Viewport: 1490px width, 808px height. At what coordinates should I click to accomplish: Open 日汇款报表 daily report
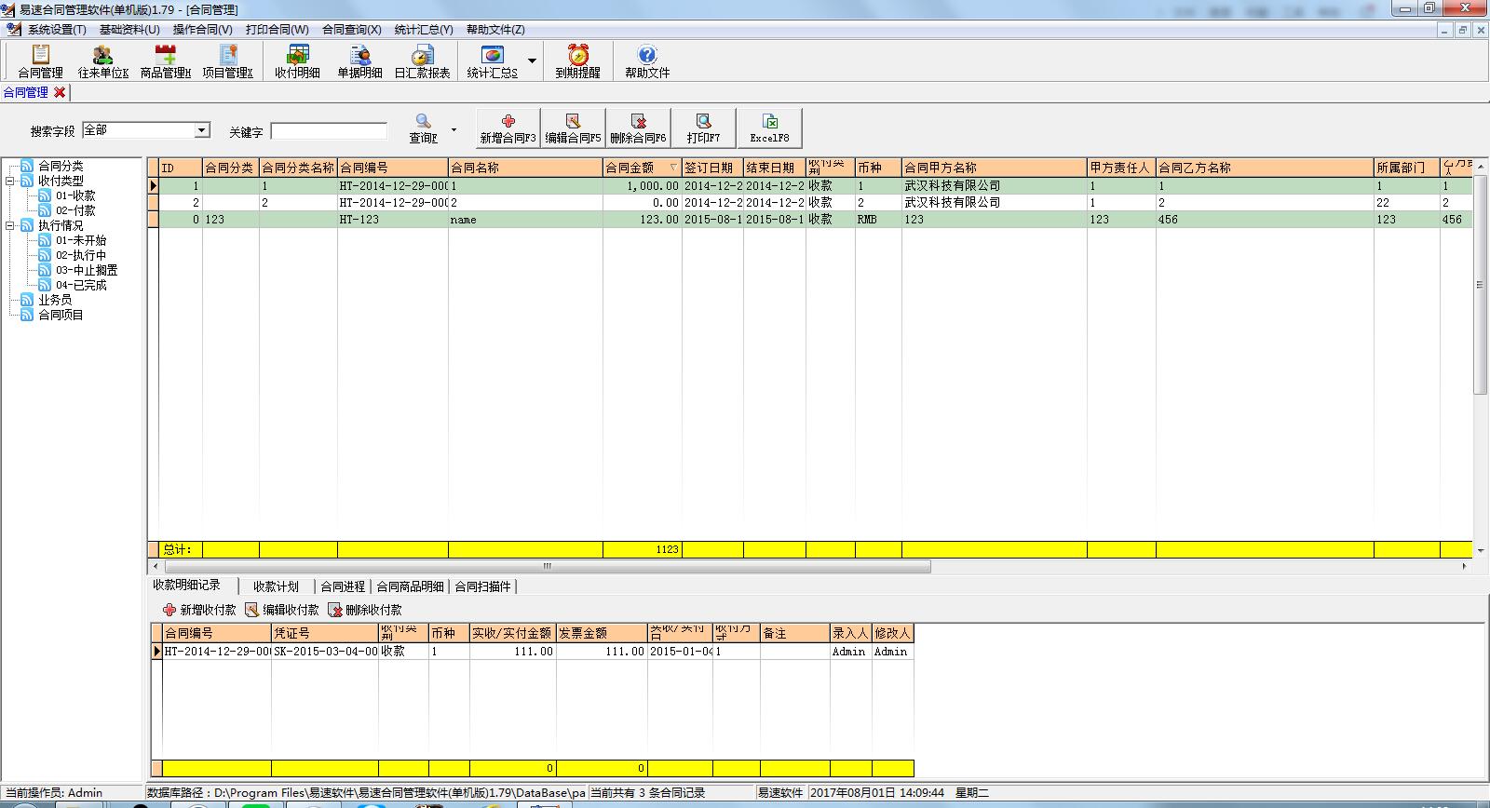click(x=422, y=61)
